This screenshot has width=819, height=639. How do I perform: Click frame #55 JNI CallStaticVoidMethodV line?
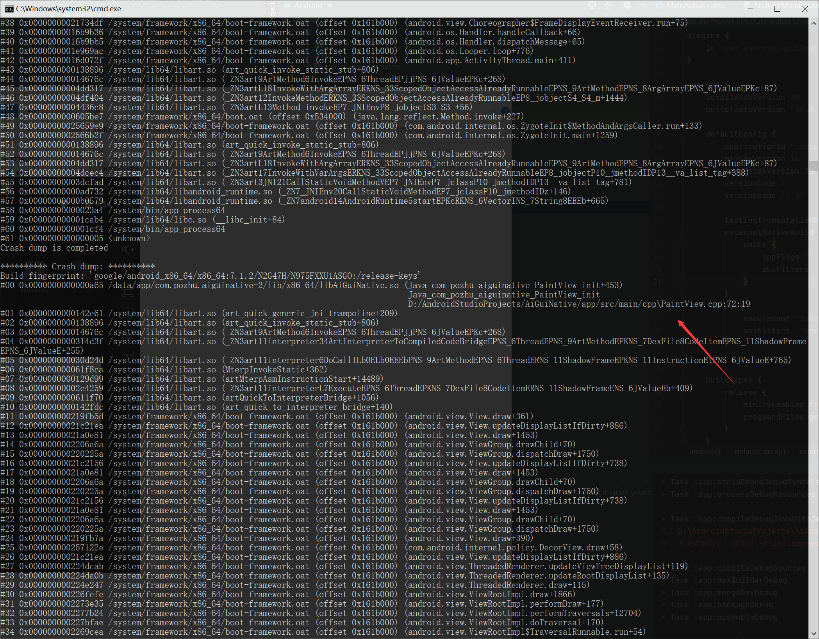316,182
